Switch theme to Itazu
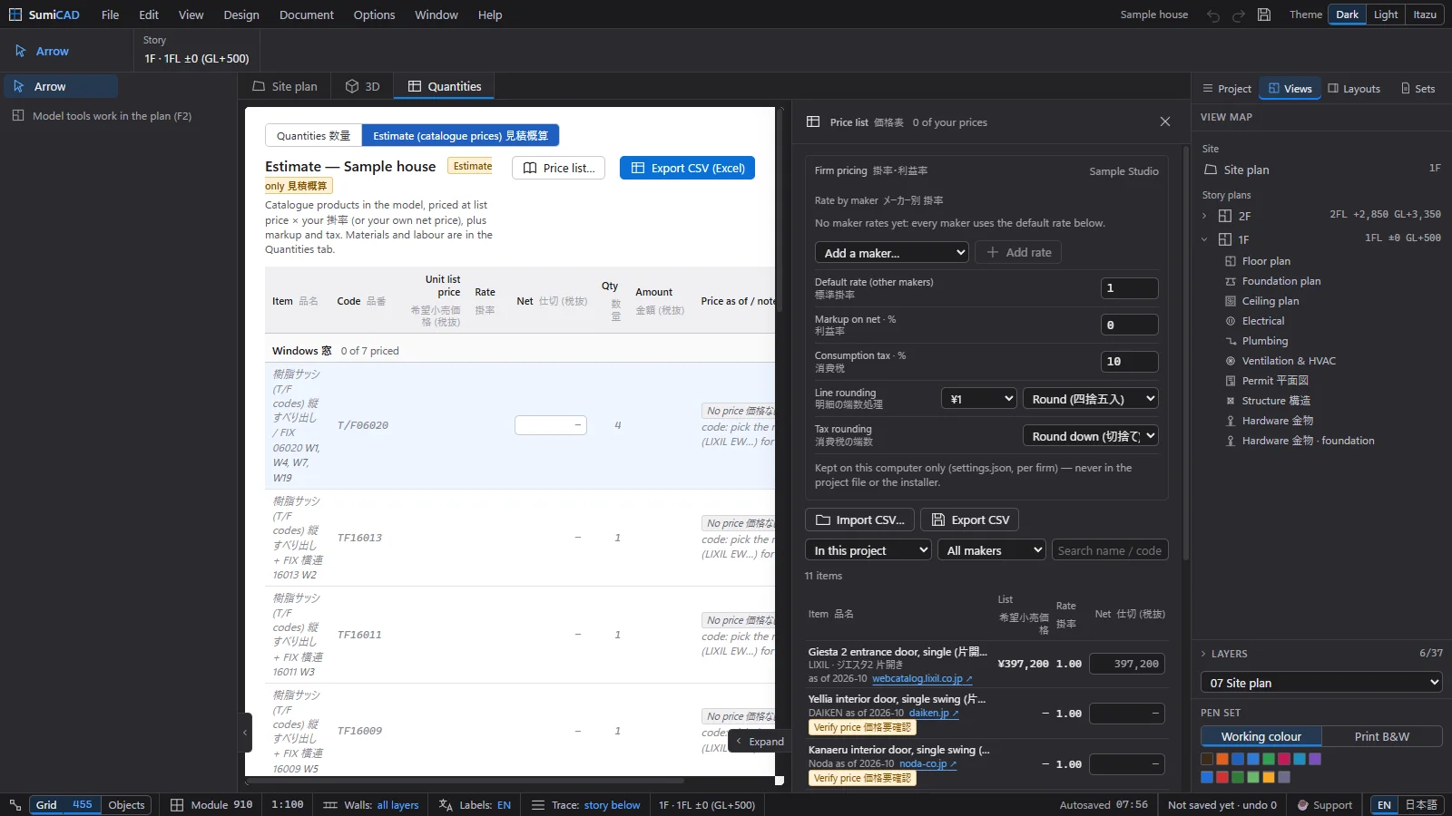Image resolution: width=1452 pixels, height=816 pixels. pos(1425,15)
